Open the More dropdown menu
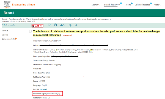Screen dimensions: 165x99 (157, 5)
